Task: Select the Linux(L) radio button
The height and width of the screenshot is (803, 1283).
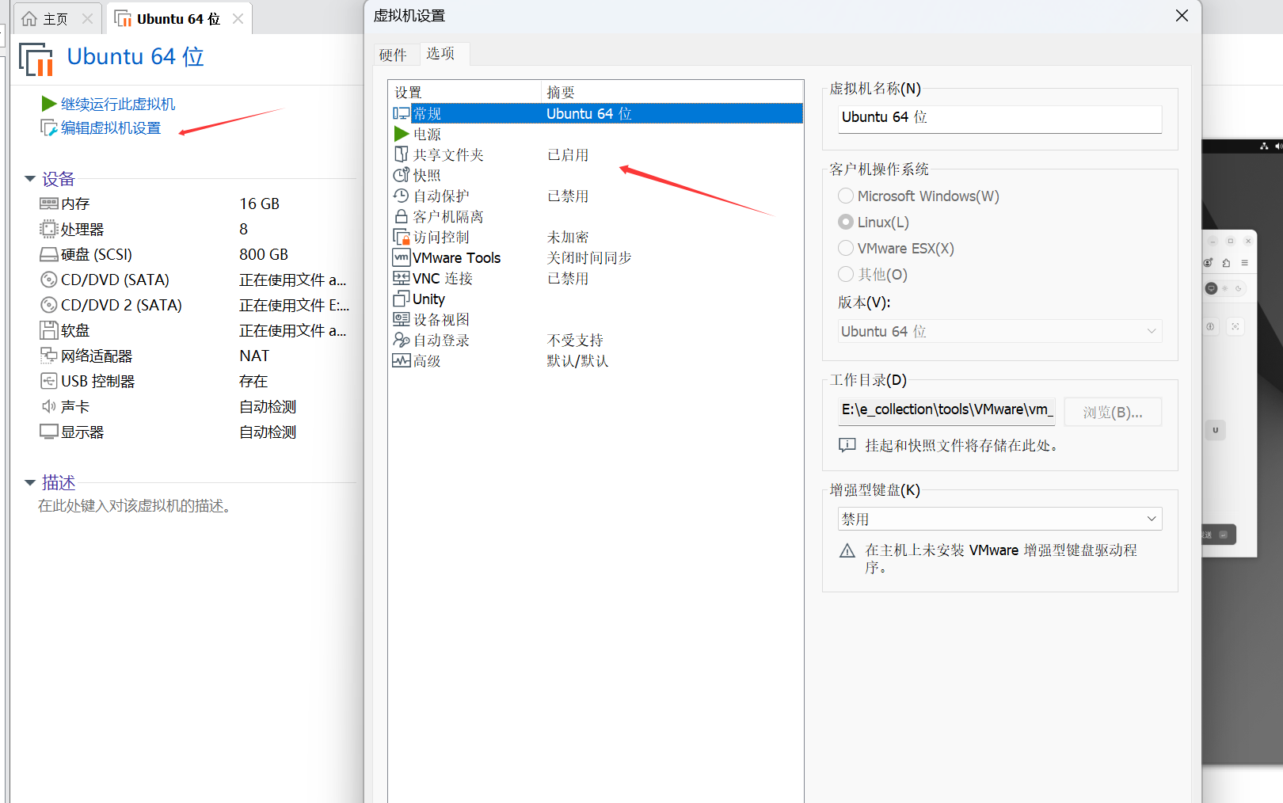Action: pos(846,223)
